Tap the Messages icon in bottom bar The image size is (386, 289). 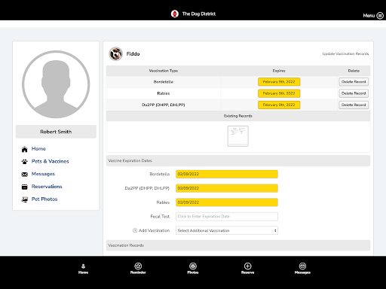(302, 266)
